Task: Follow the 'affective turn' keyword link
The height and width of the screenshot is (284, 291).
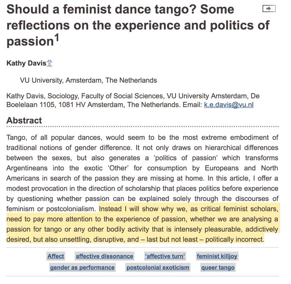Action: (x=165, y=256)
